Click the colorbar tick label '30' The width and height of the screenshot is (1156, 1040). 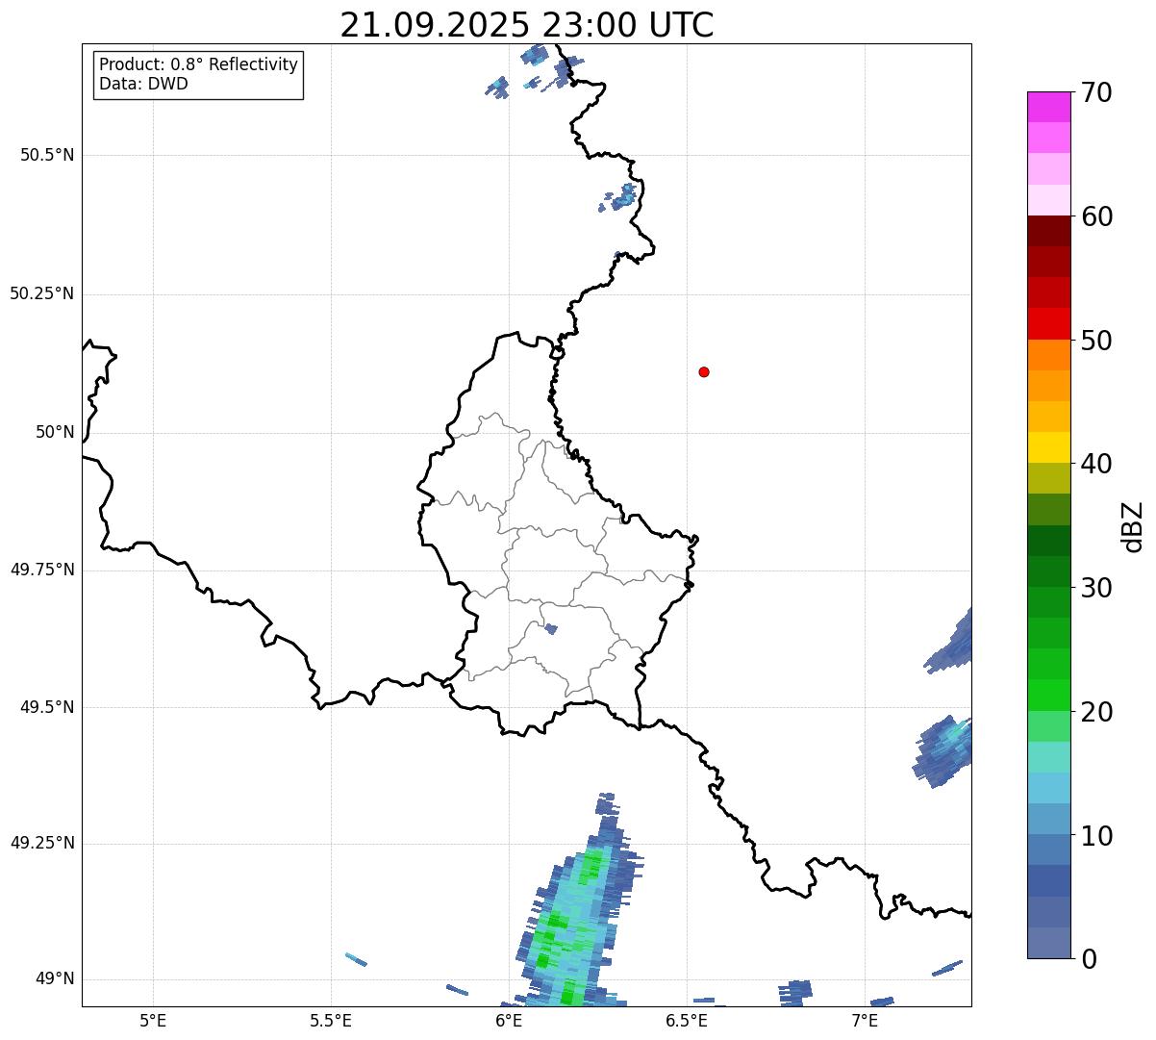(x=1096, y=588)
